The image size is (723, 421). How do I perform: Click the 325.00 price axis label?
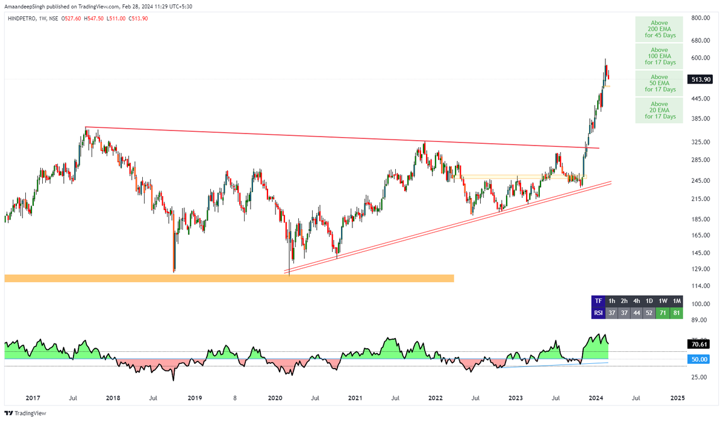click(700, 143)
